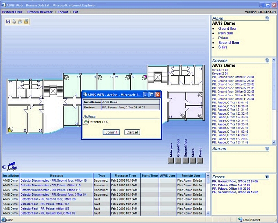Click the gray square button under Stairs
This screenshot has height=223, width=278.
point(193,160)
